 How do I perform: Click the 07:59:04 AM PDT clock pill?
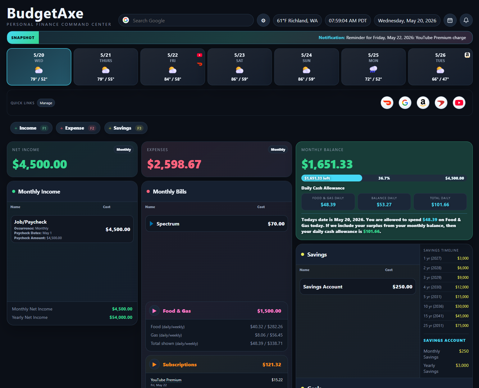pyautogui.click(x=348, y=20)
